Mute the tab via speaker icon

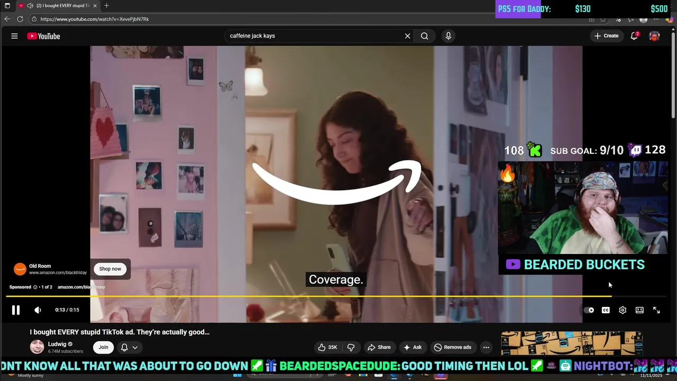click(30, 6)
